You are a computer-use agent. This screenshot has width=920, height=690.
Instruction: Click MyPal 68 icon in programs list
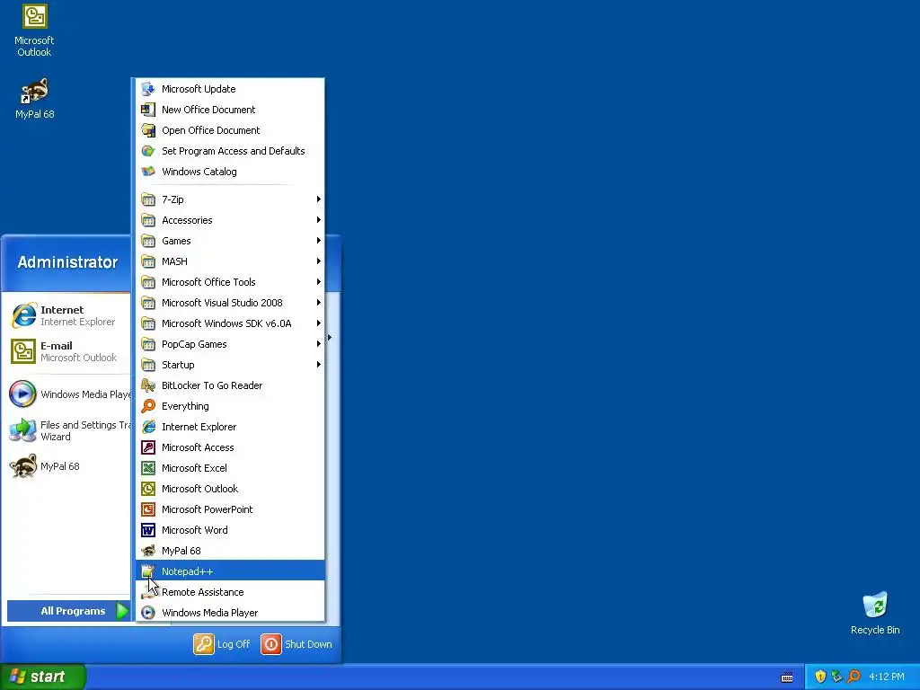(148, 551)
